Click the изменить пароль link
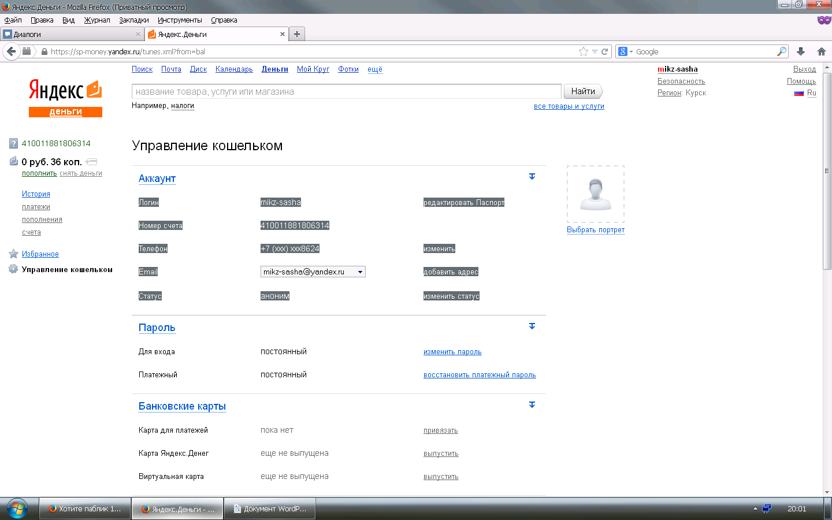The height and width of the screenshot is (520, 832). point(452,352)
